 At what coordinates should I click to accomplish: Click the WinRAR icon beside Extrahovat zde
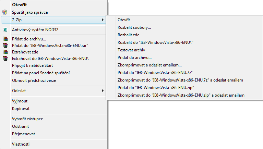[x=5, y=52]
